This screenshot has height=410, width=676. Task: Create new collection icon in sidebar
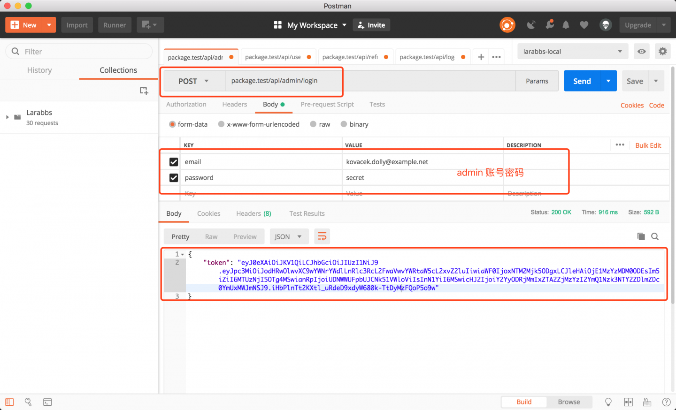click(x=144, y=91)
